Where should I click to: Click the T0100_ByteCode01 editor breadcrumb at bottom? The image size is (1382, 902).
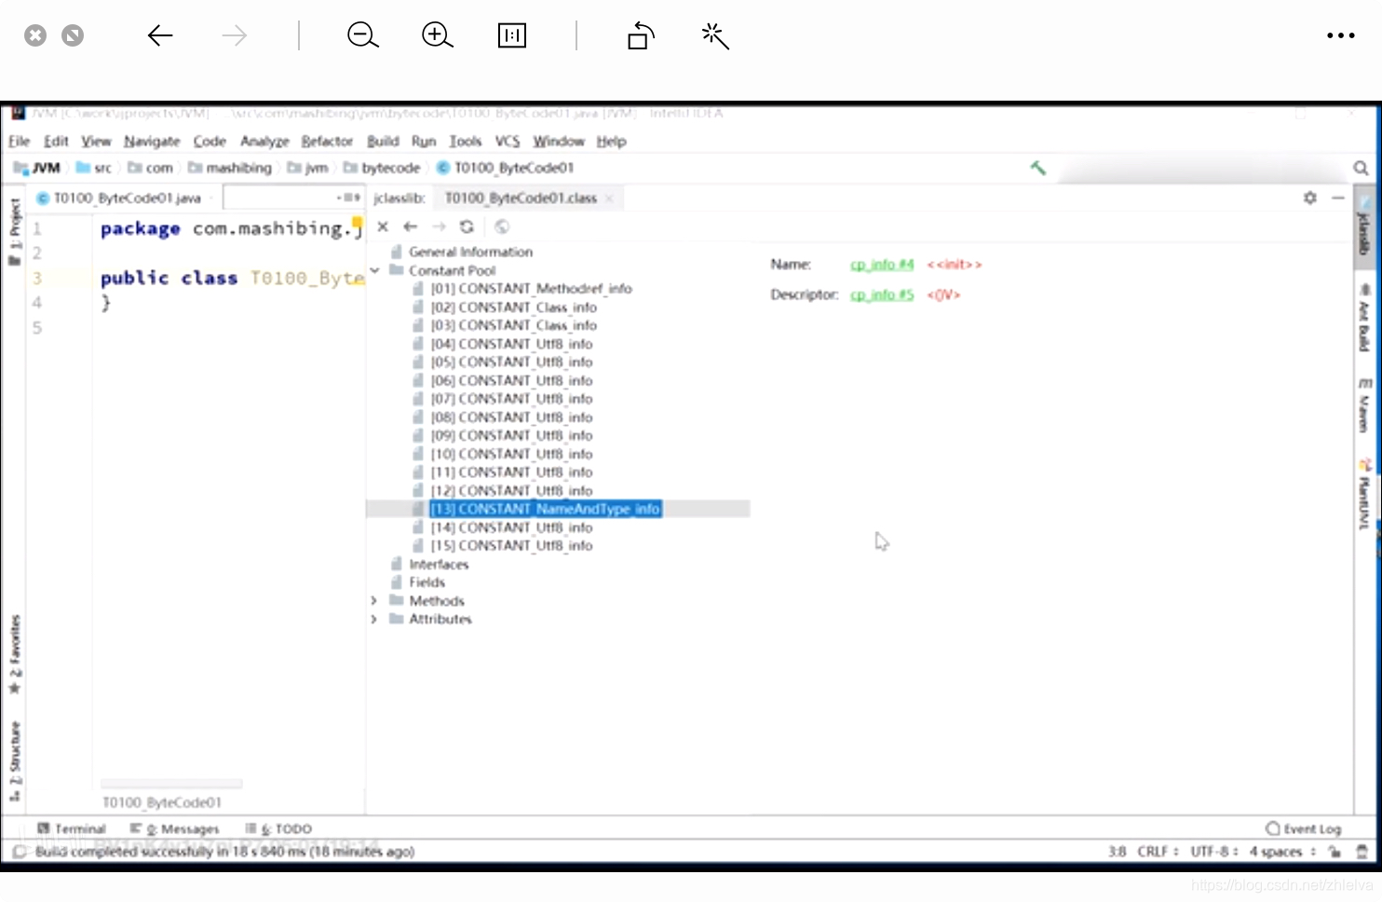point(162,802)
